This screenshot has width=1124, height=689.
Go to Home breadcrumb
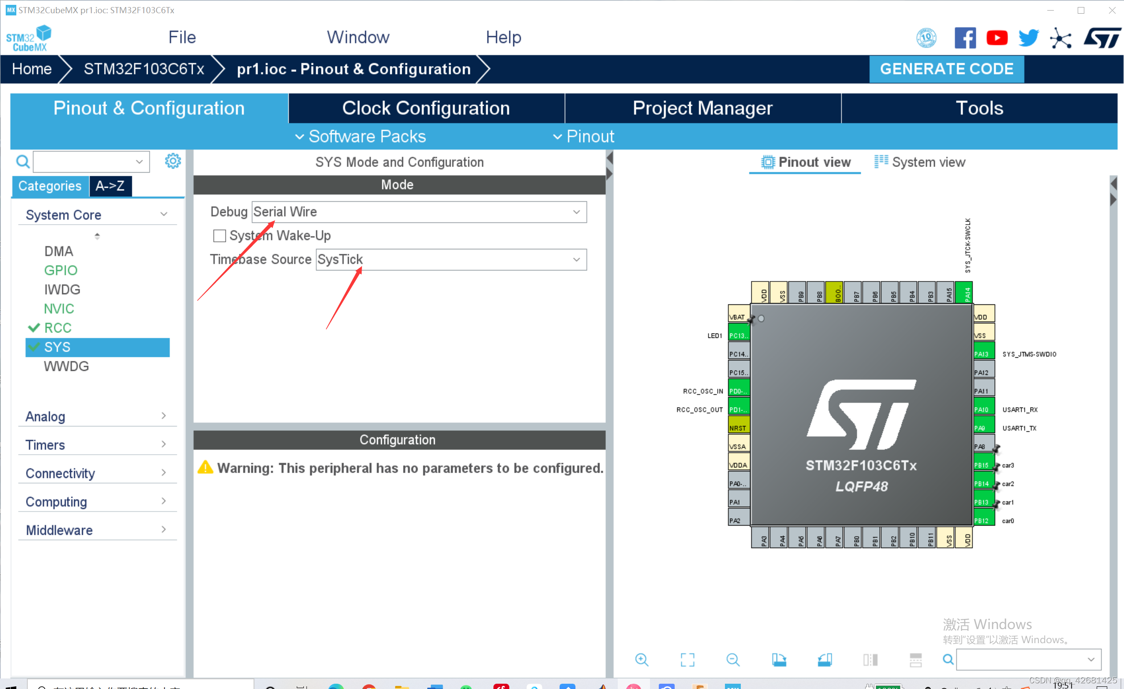coord(32,69)
